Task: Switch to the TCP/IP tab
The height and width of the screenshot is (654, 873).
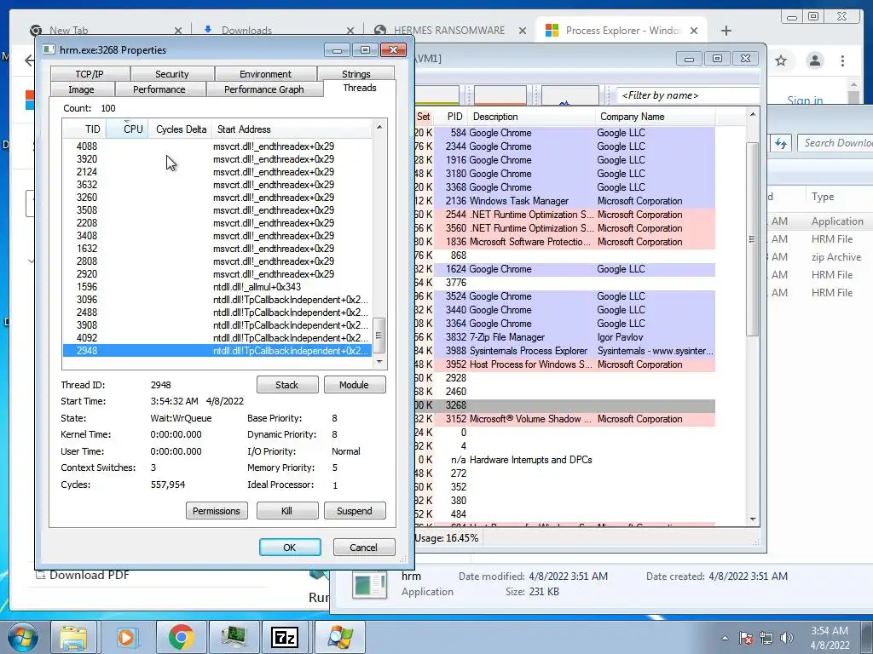Action: click(x=90, y=74)
